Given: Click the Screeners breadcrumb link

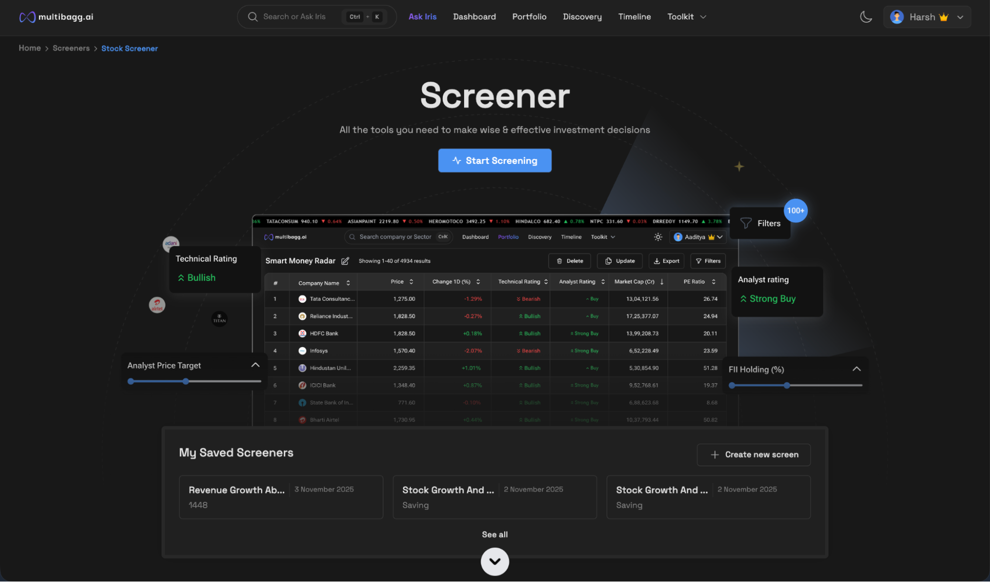Looking at the screenshot, I should pos(71,49).
